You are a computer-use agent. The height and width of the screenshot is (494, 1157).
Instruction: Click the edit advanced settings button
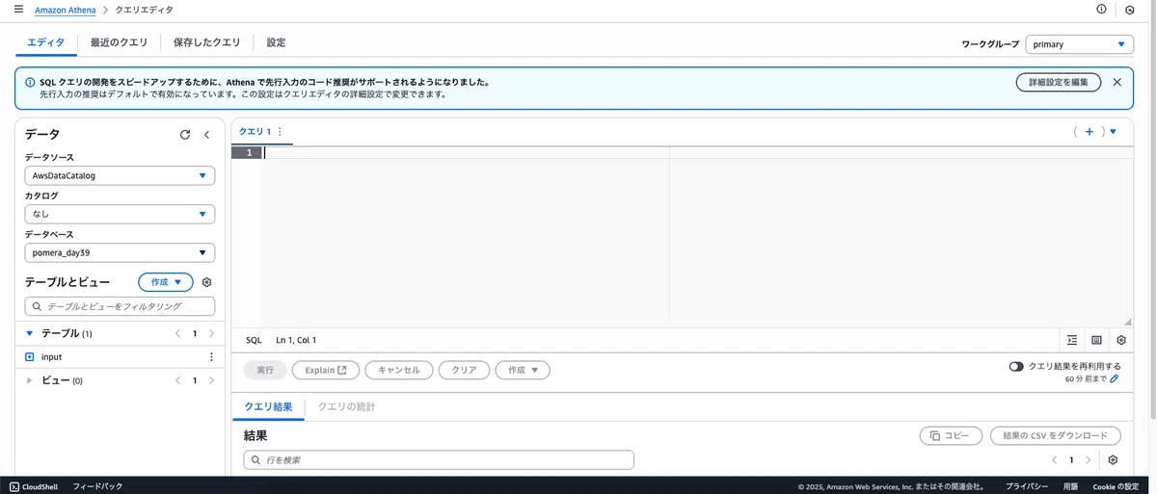tap(1059, 82)
